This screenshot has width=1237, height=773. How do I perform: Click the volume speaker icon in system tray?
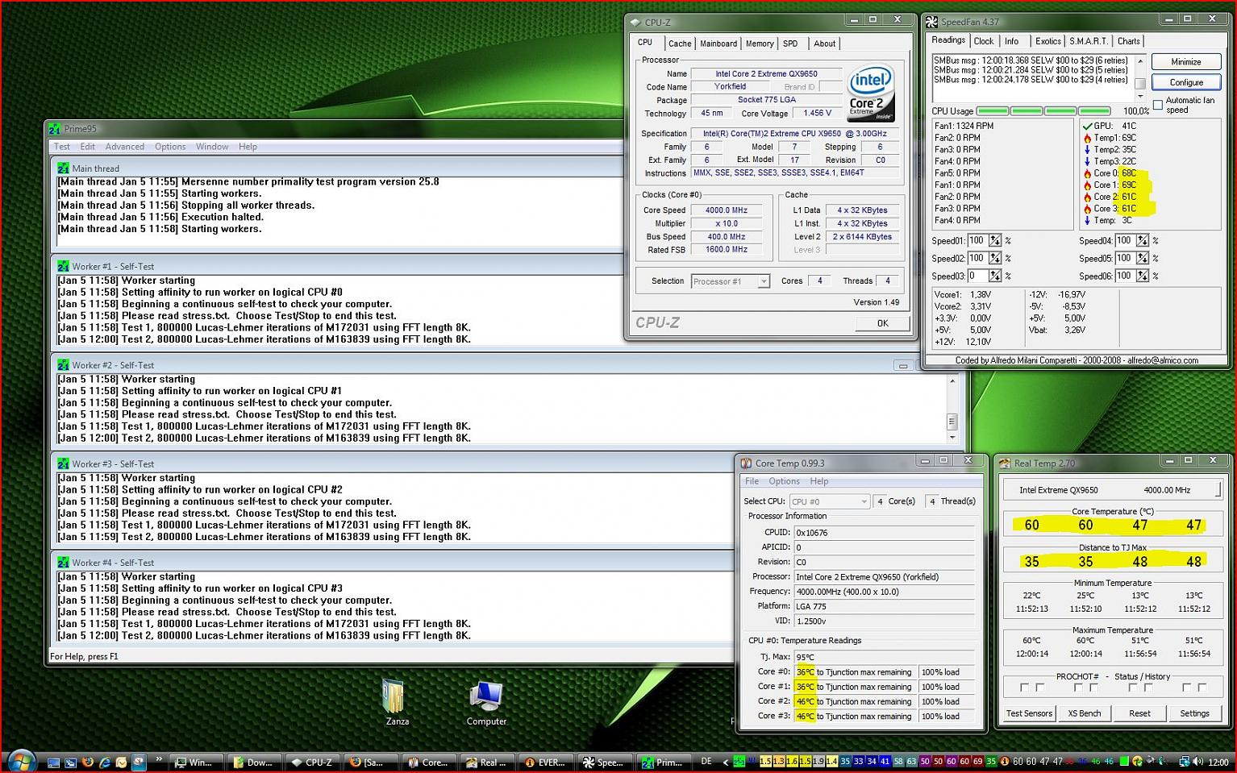1197,762
